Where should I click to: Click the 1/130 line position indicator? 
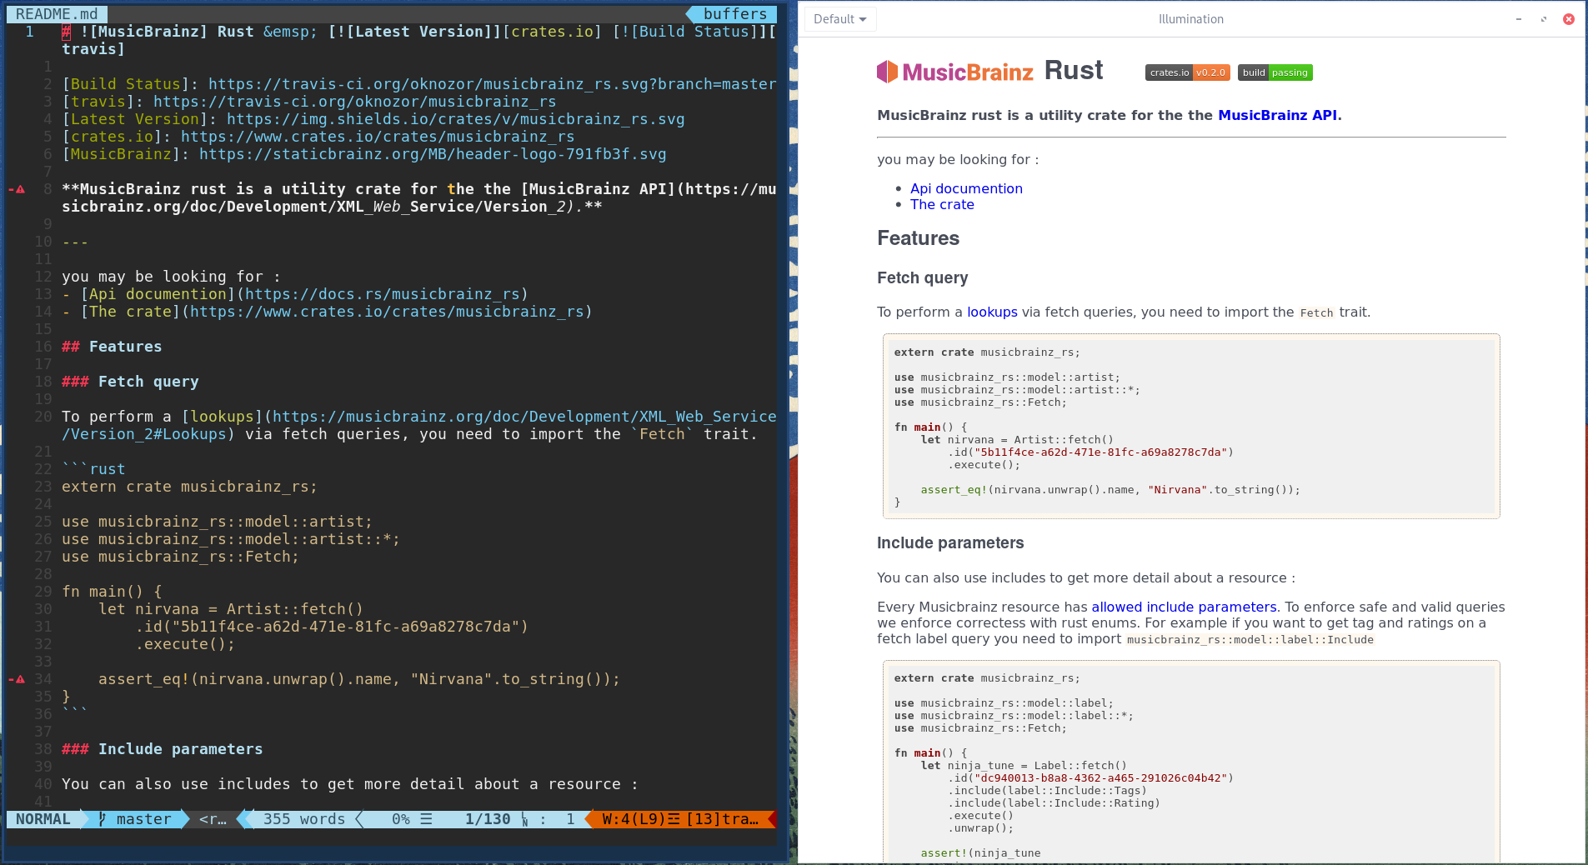(488, 819)
